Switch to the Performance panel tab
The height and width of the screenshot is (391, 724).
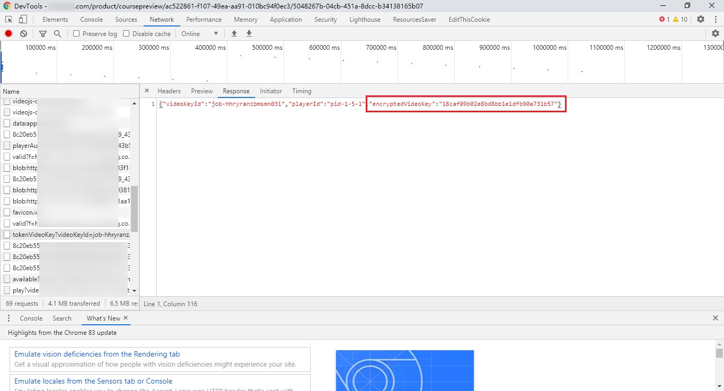click(x=204, y=20)
